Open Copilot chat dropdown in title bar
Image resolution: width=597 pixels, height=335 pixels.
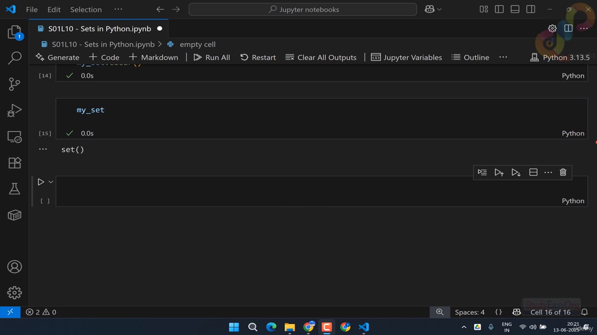[x=433, y=9]
